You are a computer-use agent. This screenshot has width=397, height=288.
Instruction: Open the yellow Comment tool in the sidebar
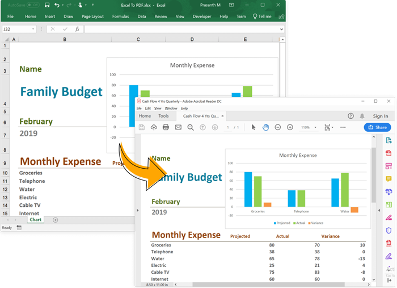coord(388,179)
